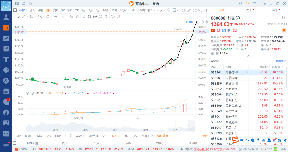Open the hamburger menu at sidebar bottom
The height and width of the screenshot is (152, 288).
[6, 145]
